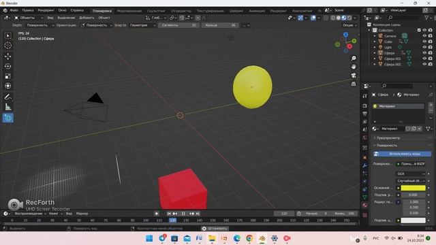Disable Cube in renders via camera icon
436x245 pixels.
tap(431, 42)
